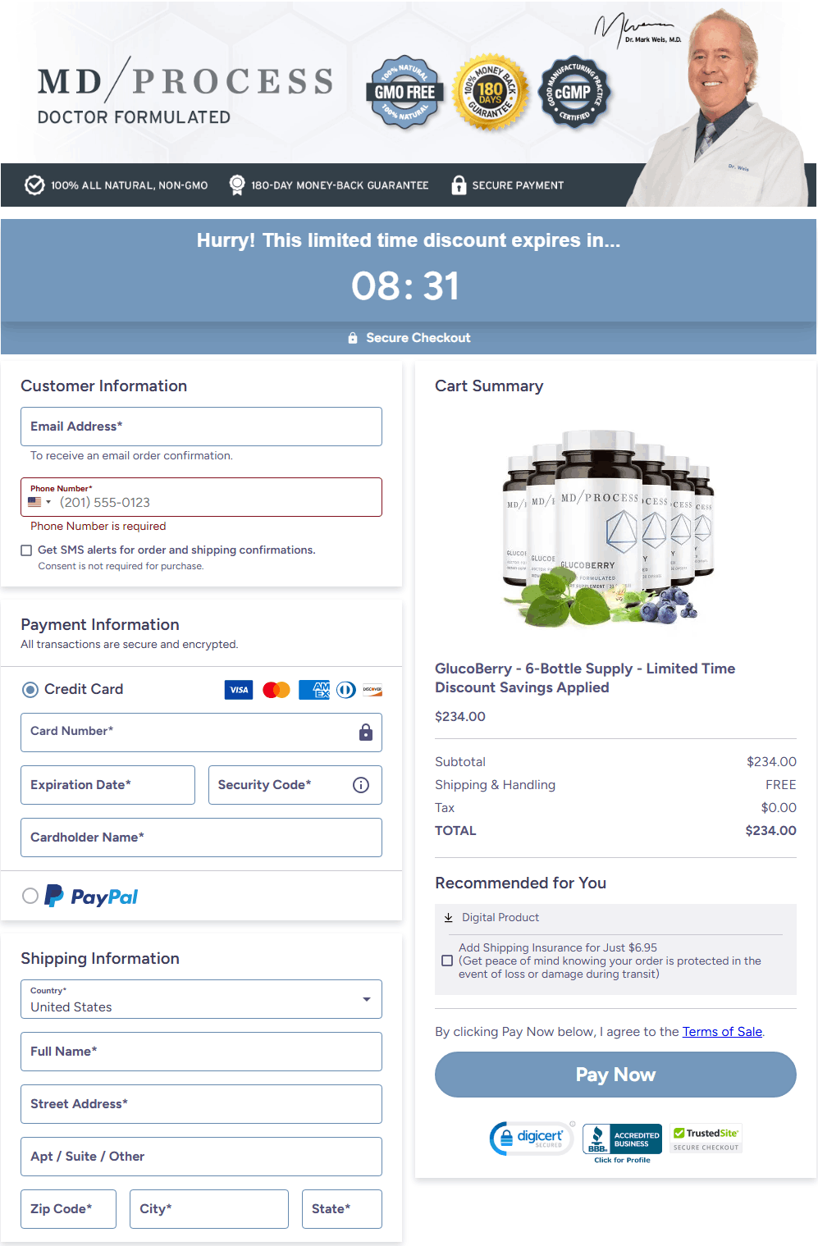This screenshot has width=818, height=1246.
Task: Open the Terms of Sale link
Action: (722, 1032)
